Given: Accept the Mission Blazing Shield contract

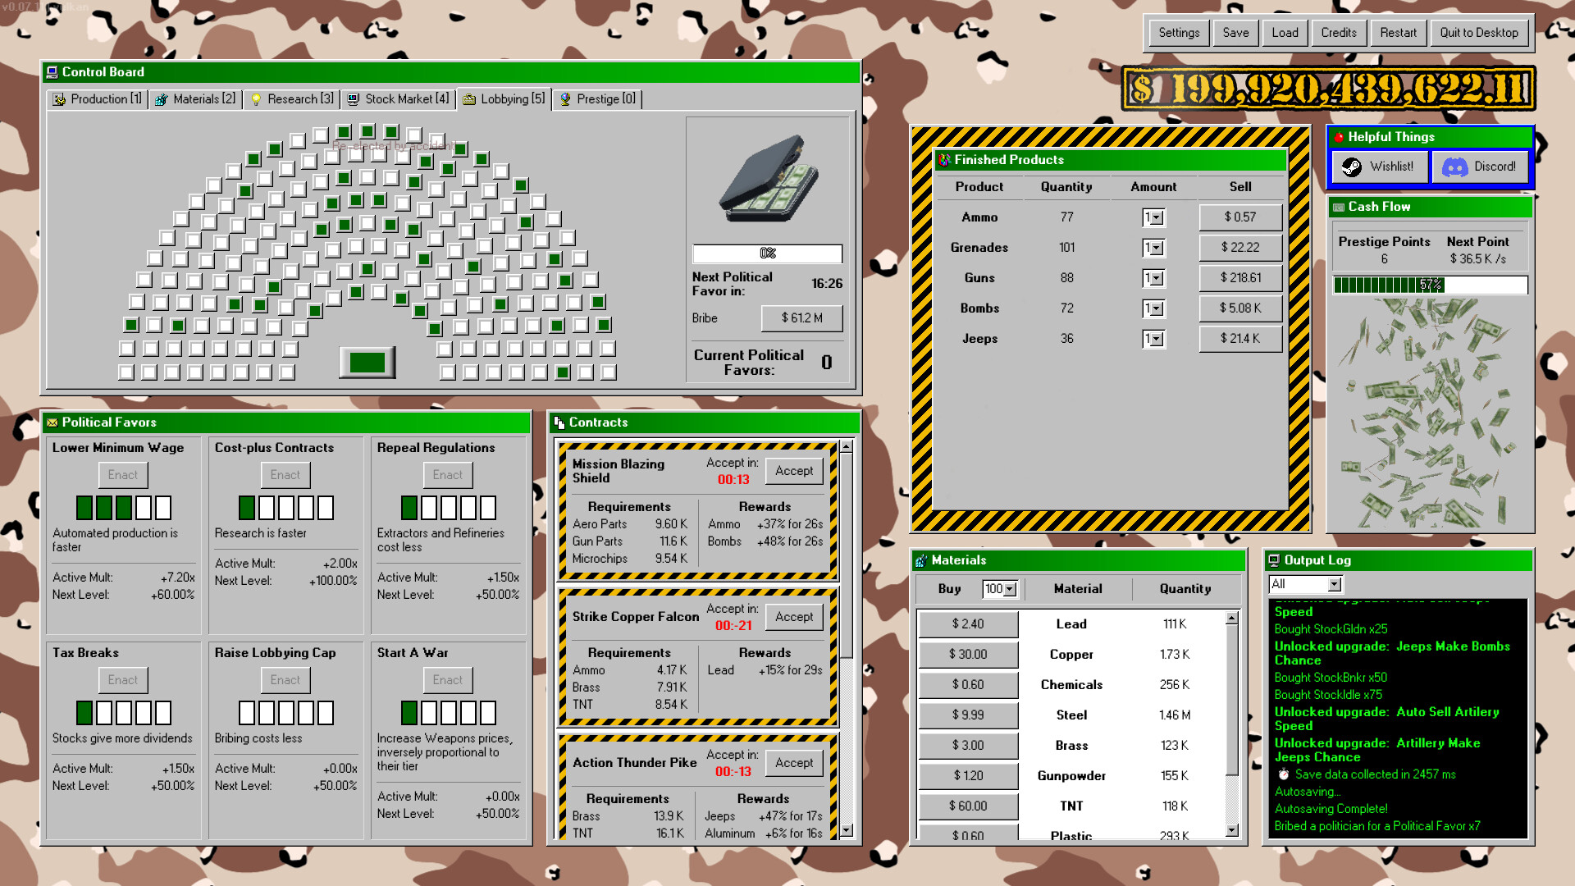Looking at the screenshot, I should [x=793, y=471].
